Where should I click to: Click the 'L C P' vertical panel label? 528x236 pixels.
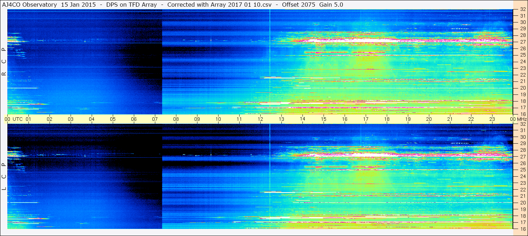[x=4, y=177]
